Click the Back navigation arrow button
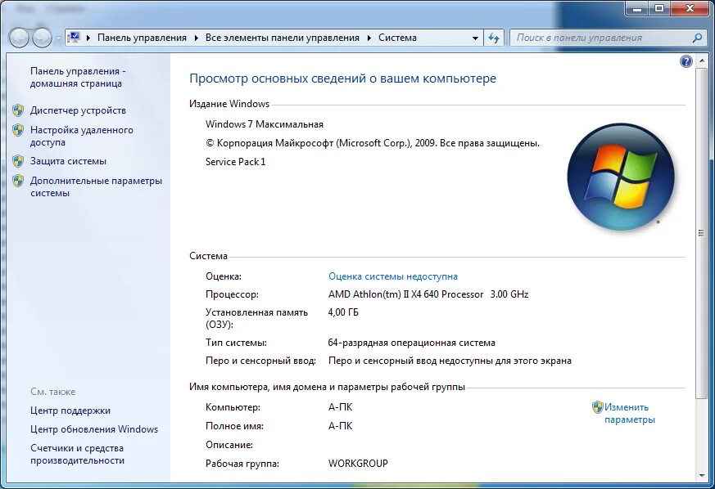 click(x=19, y=38)
